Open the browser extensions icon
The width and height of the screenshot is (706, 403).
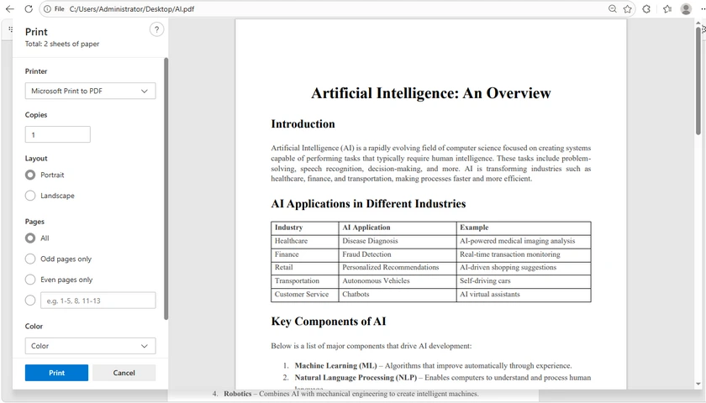point(646,9)
